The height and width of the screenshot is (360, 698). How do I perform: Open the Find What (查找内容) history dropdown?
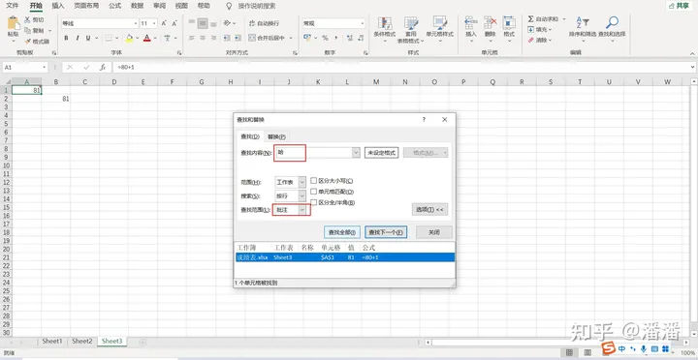click(x=356, y=153)
